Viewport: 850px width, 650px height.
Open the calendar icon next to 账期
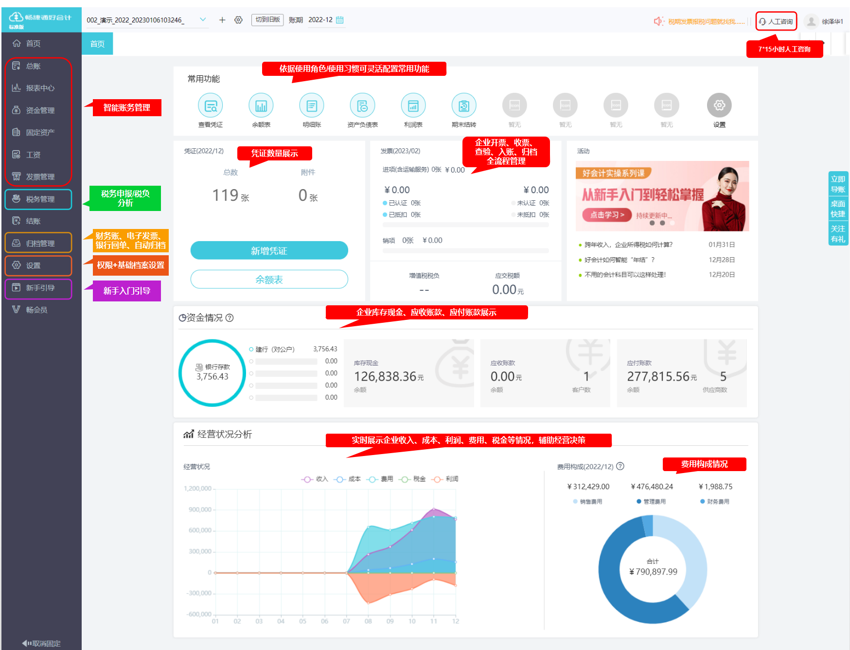click(x=340, y=20)
